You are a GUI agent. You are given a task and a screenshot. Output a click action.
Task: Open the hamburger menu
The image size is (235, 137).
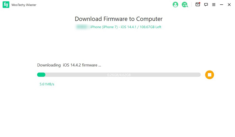pos(214,5)
